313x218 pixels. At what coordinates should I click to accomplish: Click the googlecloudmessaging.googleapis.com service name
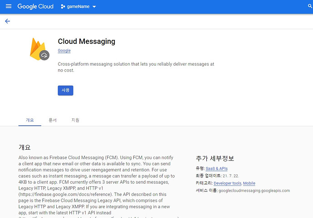(x=254, y=190)
